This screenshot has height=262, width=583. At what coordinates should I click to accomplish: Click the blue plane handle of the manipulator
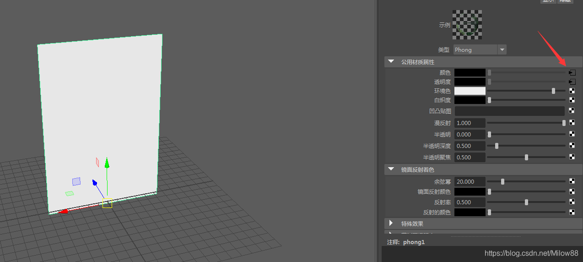[76, 181]
